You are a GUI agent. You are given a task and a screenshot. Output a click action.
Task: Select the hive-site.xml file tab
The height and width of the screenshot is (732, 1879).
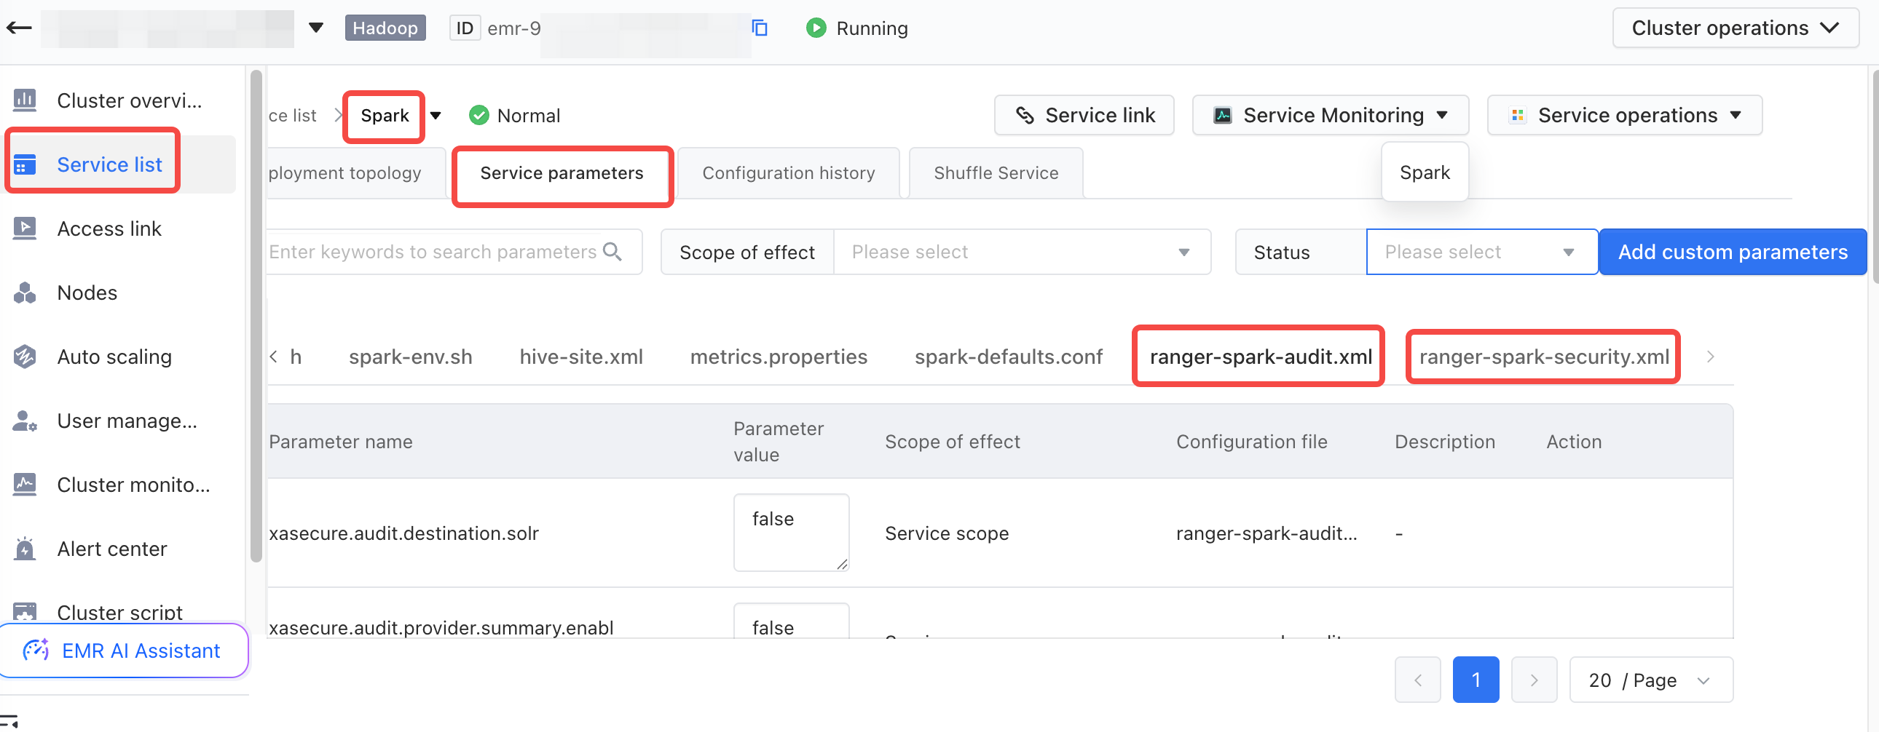click(580, 357)
